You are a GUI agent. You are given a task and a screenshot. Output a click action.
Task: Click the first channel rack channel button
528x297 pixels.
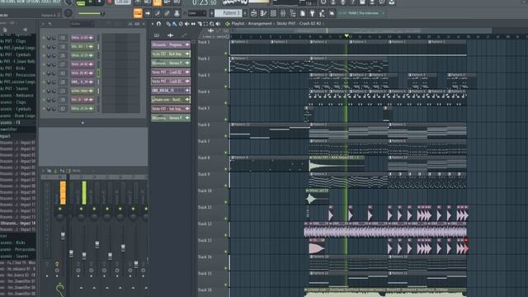click(x=82, y=38)
